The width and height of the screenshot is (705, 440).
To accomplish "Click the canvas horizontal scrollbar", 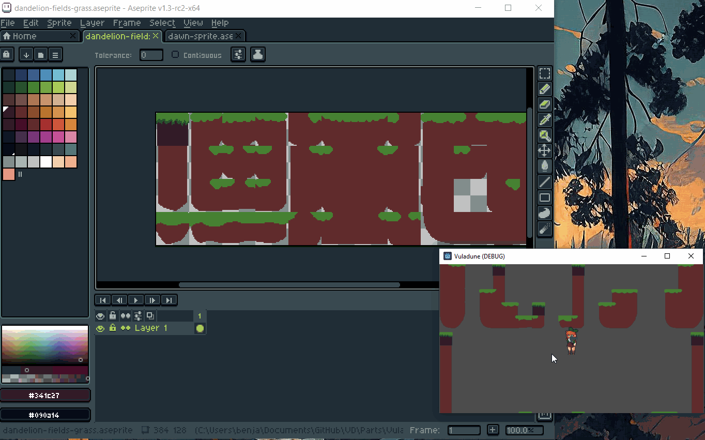I will 289,285.
